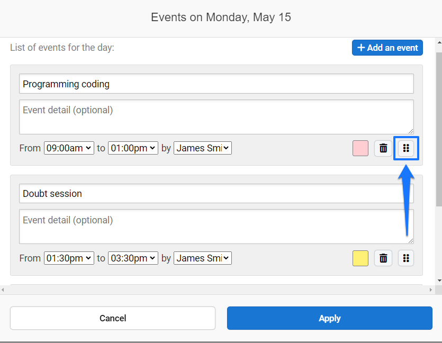Open the 03:30pm end time dropdown
The height and width of the screenshot is (343, 442).
pyautogui.click(x=133, y=258)
